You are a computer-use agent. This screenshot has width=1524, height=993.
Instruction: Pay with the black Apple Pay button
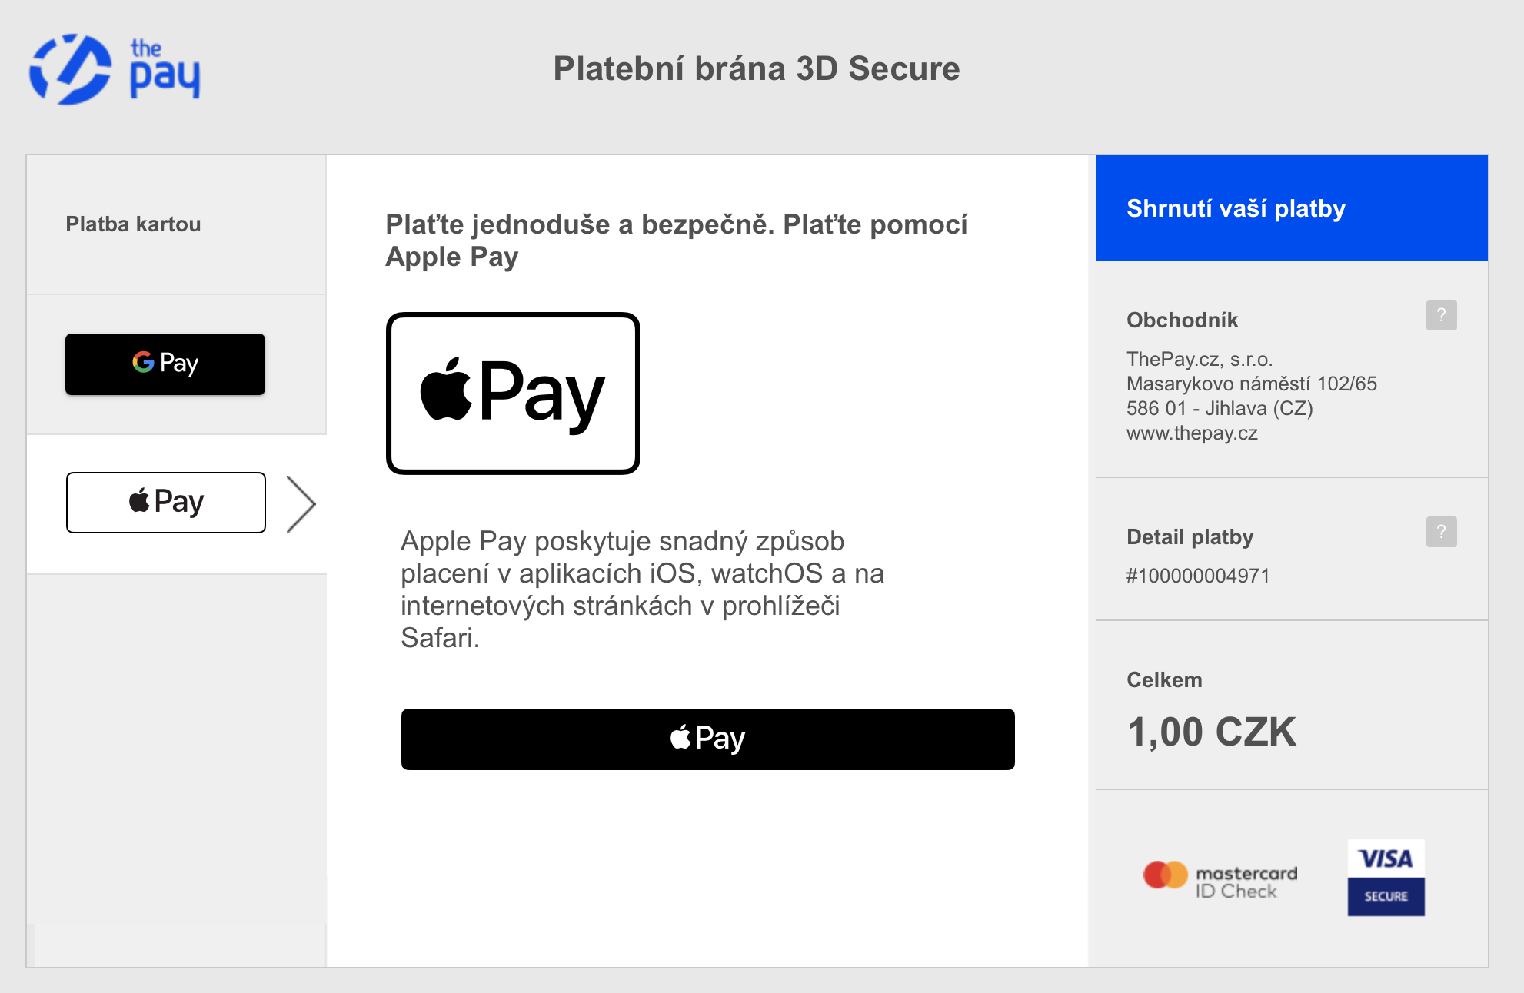coord(707,739)
